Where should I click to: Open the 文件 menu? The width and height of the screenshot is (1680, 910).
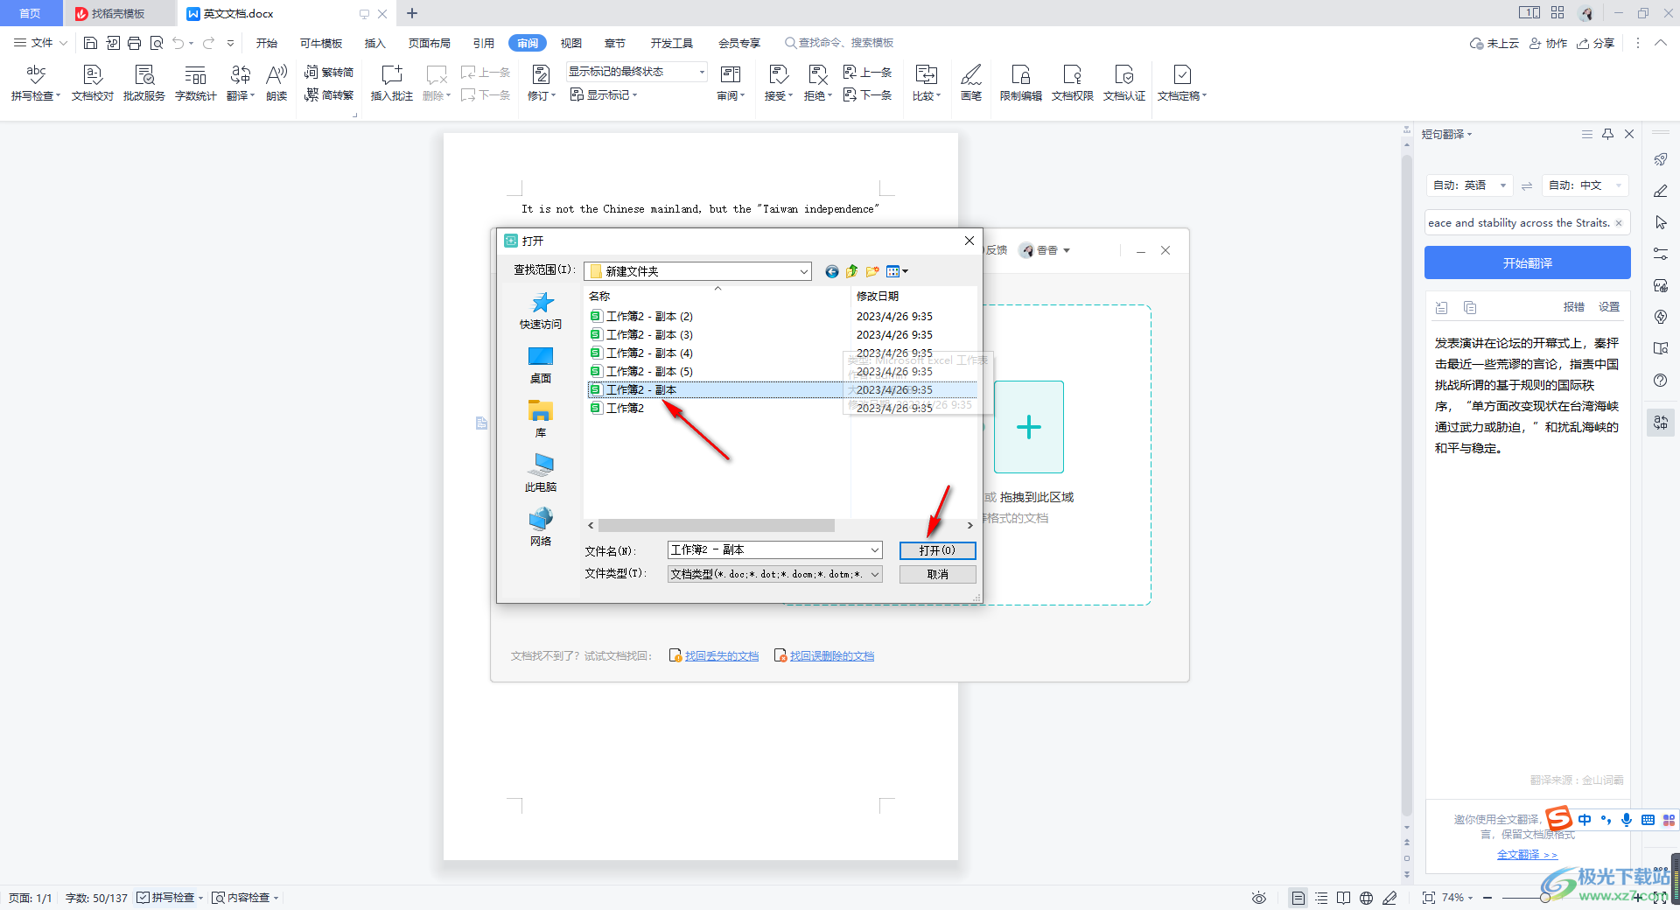click(40, 43)
